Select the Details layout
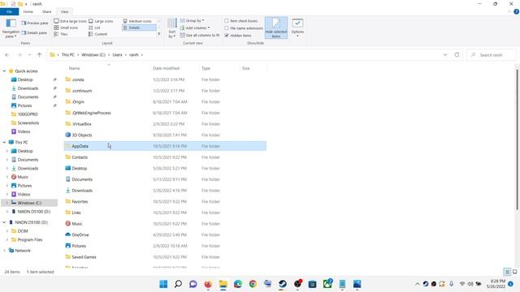The height and width of the screenshot is (292, 520). click(x=139, y=28)
